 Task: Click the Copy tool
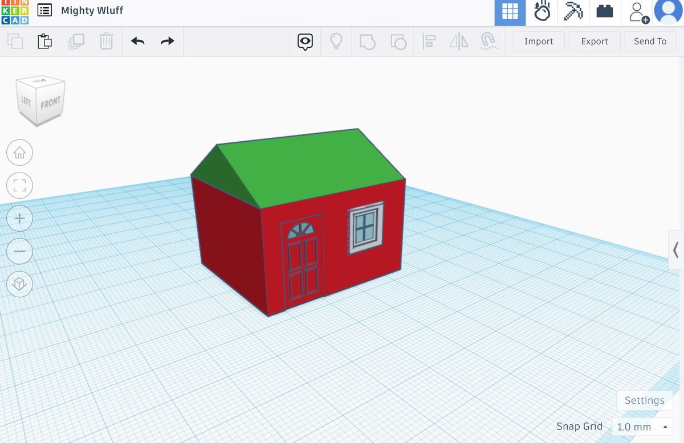click(x=15, y=41)
